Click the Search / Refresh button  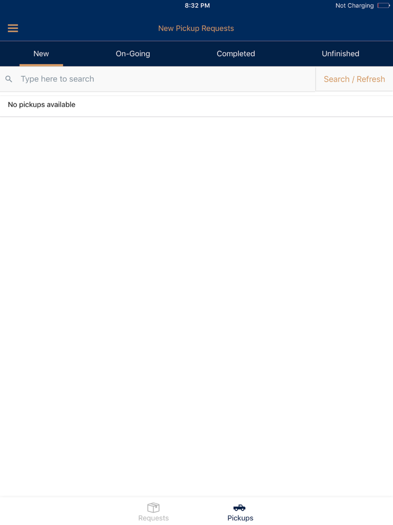pyautogui.click(x=354, y=79)
